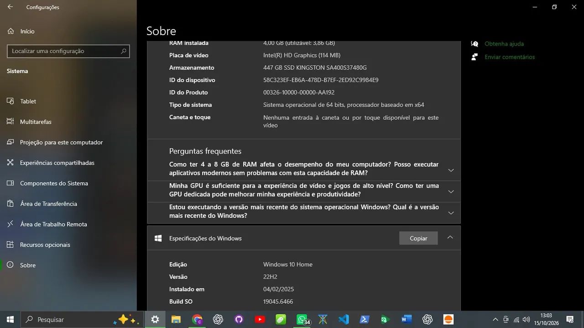Open File Explorer from taskbar

pos(176,319)
